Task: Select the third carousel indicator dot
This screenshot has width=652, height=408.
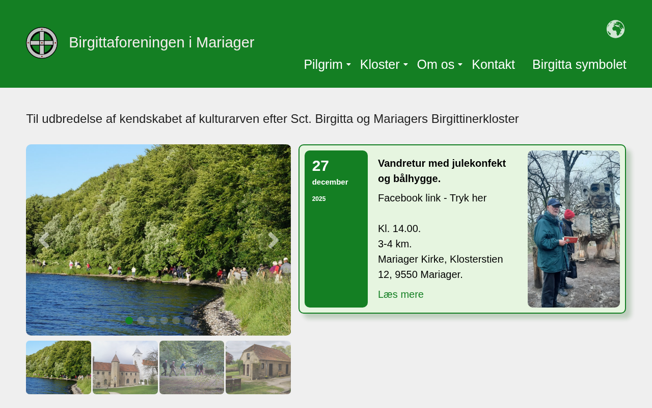Action: 152,321
